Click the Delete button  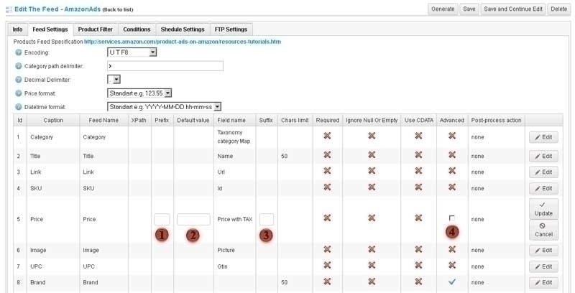pos(559,9)
